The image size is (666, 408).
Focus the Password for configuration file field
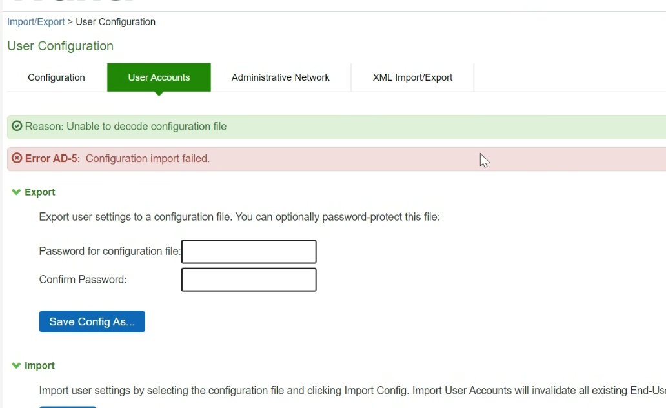(248, 252)
